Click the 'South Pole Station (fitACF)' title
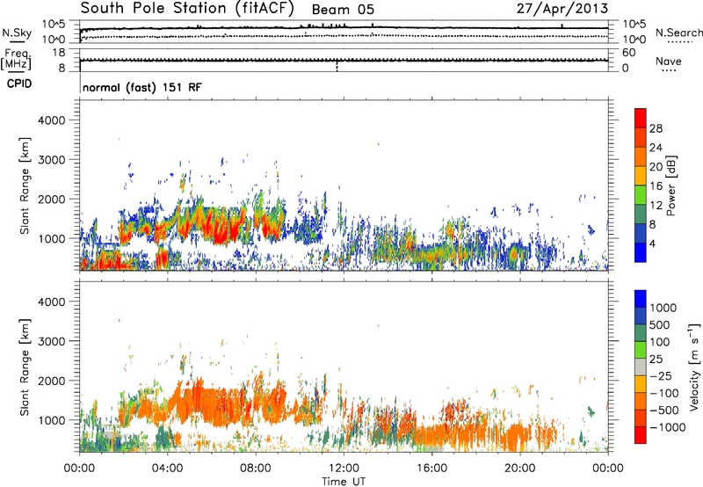The height and width of the screenshot is (487, 703). [x=187, y=9]
